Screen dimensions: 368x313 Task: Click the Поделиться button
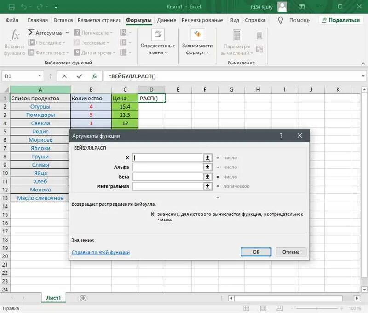[341, 20]
